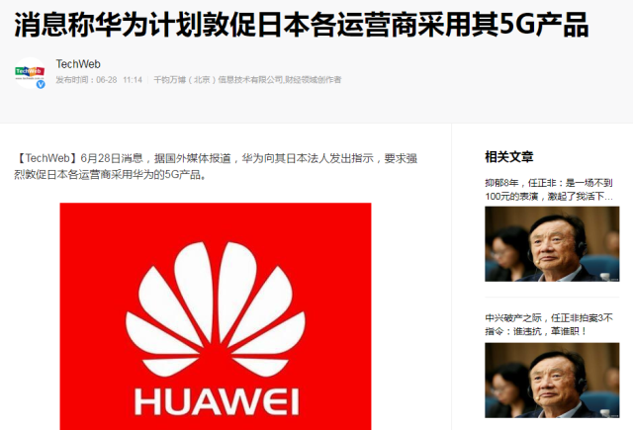Open thumbnail under 抑郁8年 related article
633x430 pixels.
[x=552, y=243]
